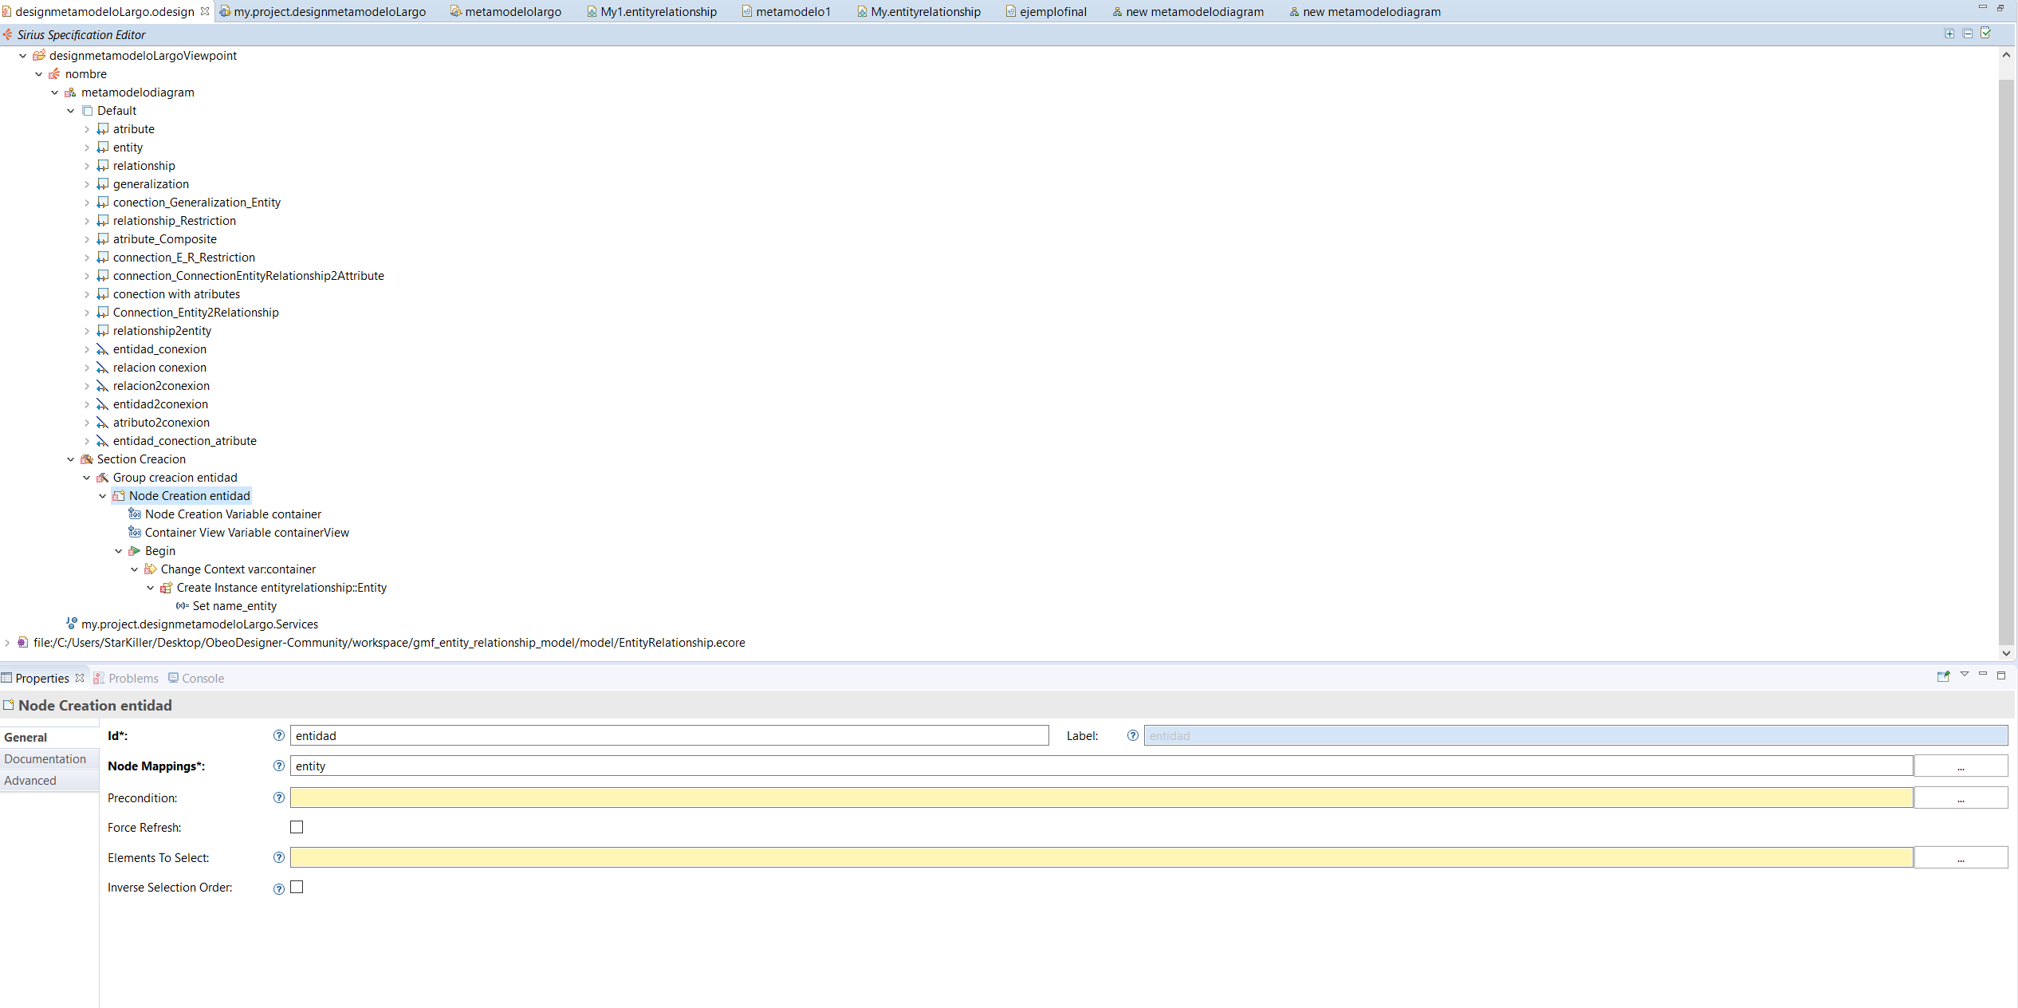Toggle the Inverse Selection Order checkbox
The image size is (2018, 1008).
(297, 887)
